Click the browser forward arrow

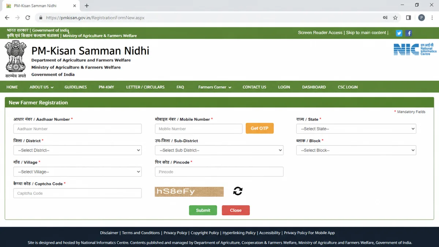coord(17,18)
